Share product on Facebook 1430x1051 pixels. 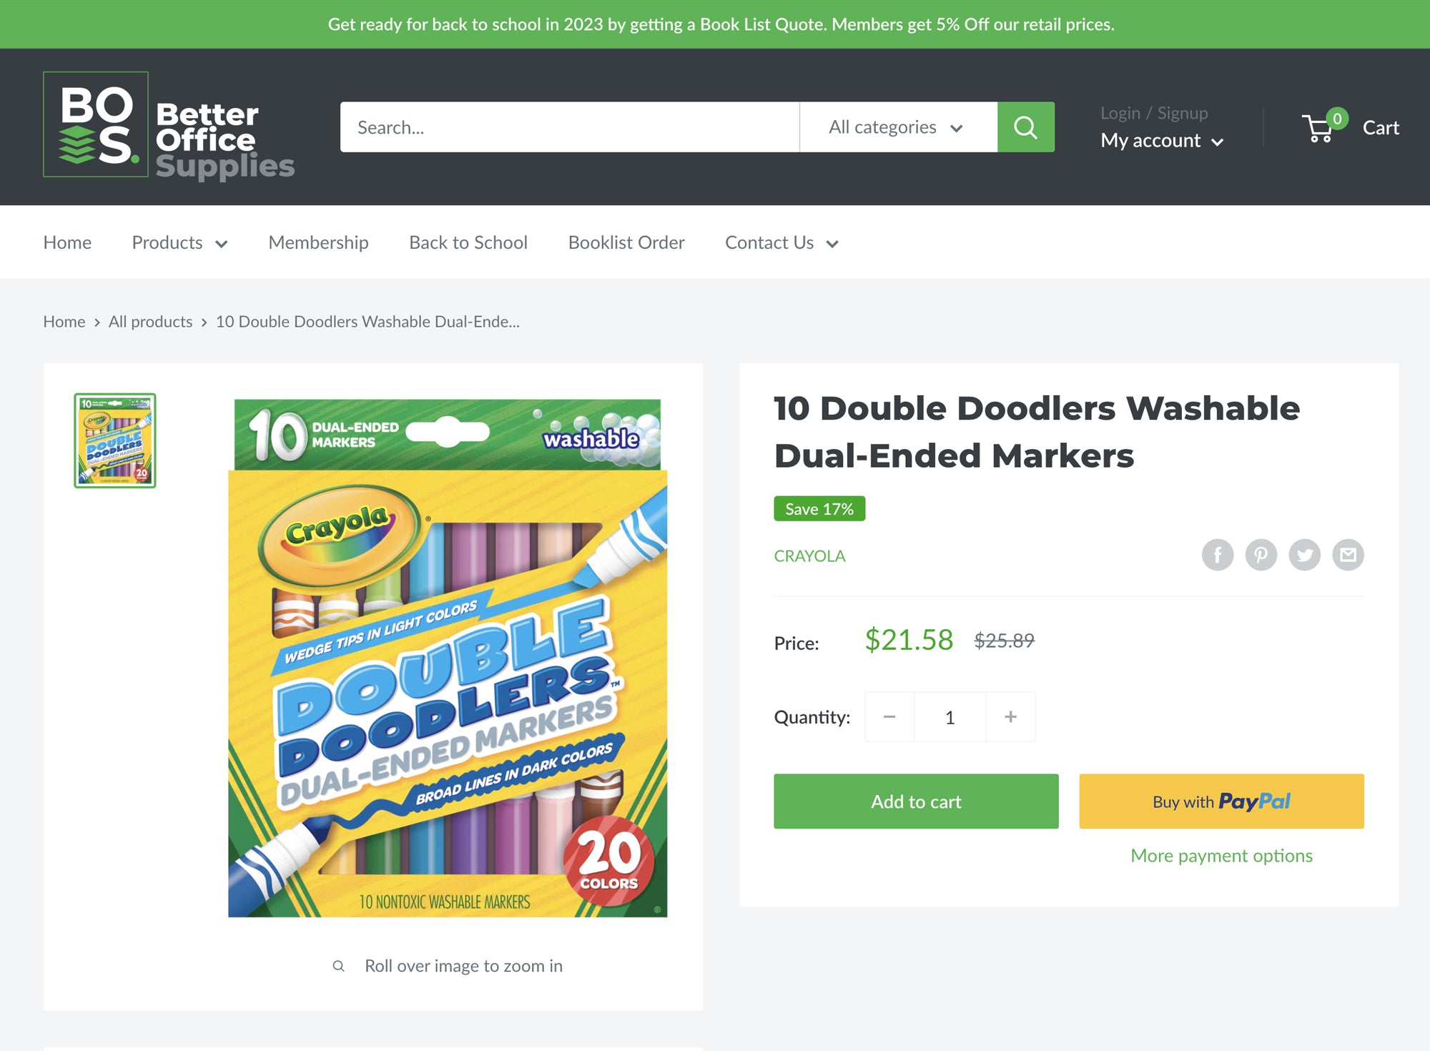1218,555
